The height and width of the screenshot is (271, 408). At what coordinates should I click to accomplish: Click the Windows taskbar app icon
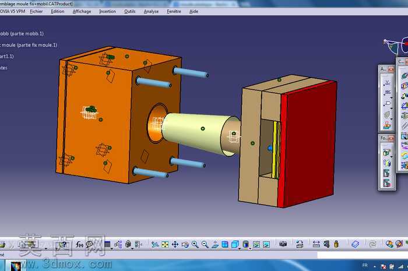click(x=15, y=266)
